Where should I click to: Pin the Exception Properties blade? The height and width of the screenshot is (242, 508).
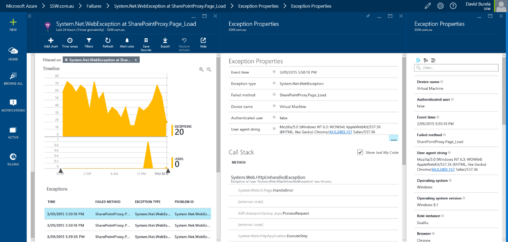[x=368, y=16]
